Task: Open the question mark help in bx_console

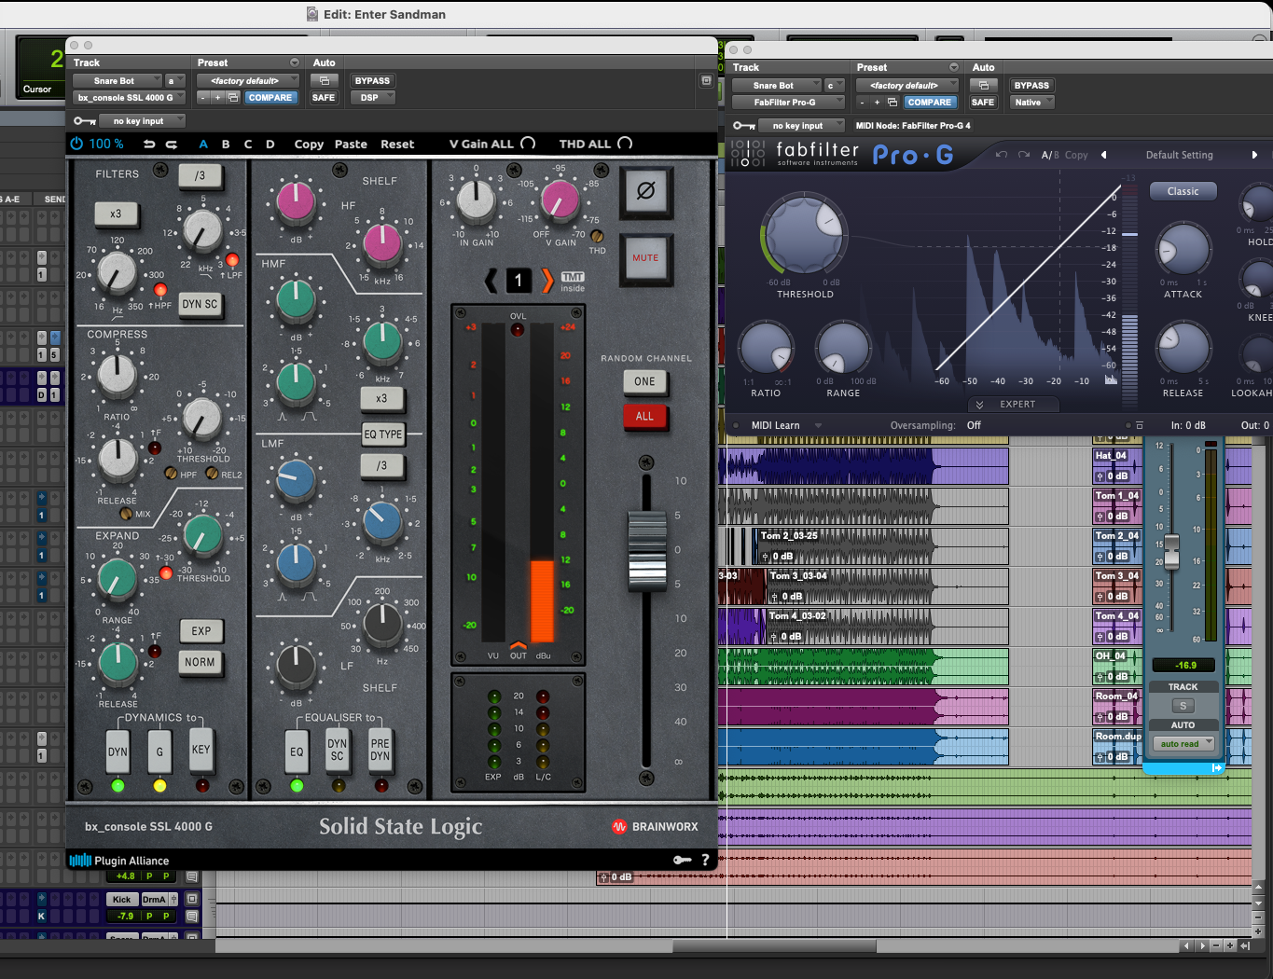Action: [x=705, y=860]
